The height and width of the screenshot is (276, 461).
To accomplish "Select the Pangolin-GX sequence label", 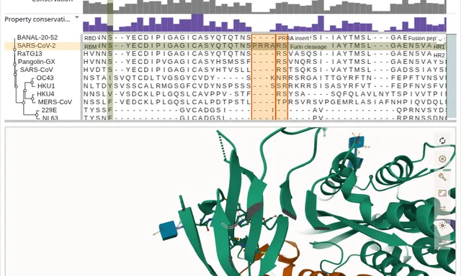I will coord(37,62).
